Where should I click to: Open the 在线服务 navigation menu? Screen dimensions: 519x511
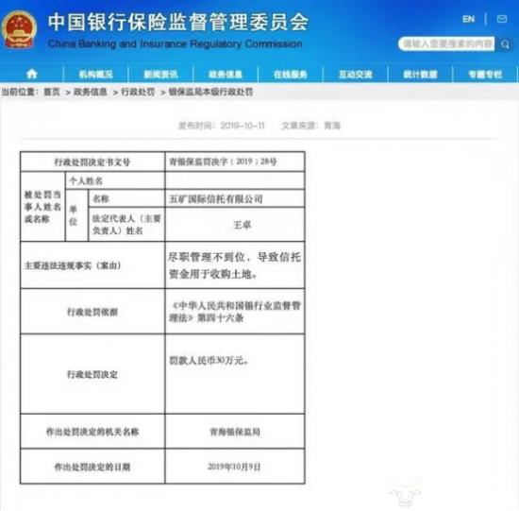[291, 75]
